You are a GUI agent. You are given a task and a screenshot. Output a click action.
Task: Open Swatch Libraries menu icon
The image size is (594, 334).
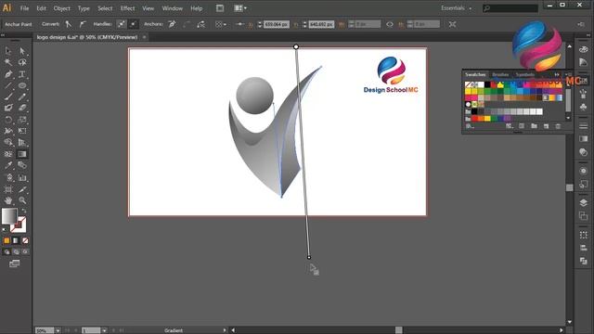click(470, 126)
